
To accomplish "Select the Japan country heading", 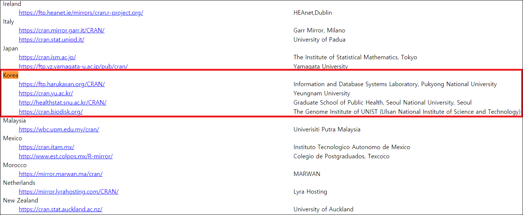I will (x=11, y=48).
